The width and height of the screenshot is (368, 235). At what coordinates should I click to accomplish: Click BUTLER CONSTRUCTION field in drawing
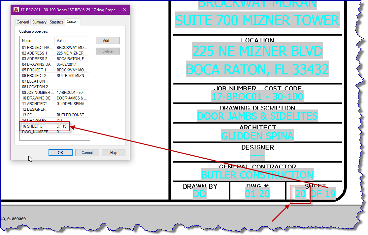point(257,175)
